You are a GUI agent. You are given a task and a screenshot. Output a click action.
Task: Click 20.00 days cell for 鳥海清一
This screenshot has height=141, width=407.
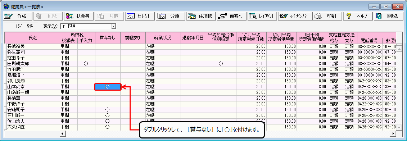(251, 75)
